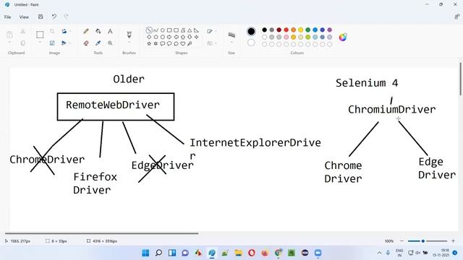Select the Text tool

[x=110, y=31]
